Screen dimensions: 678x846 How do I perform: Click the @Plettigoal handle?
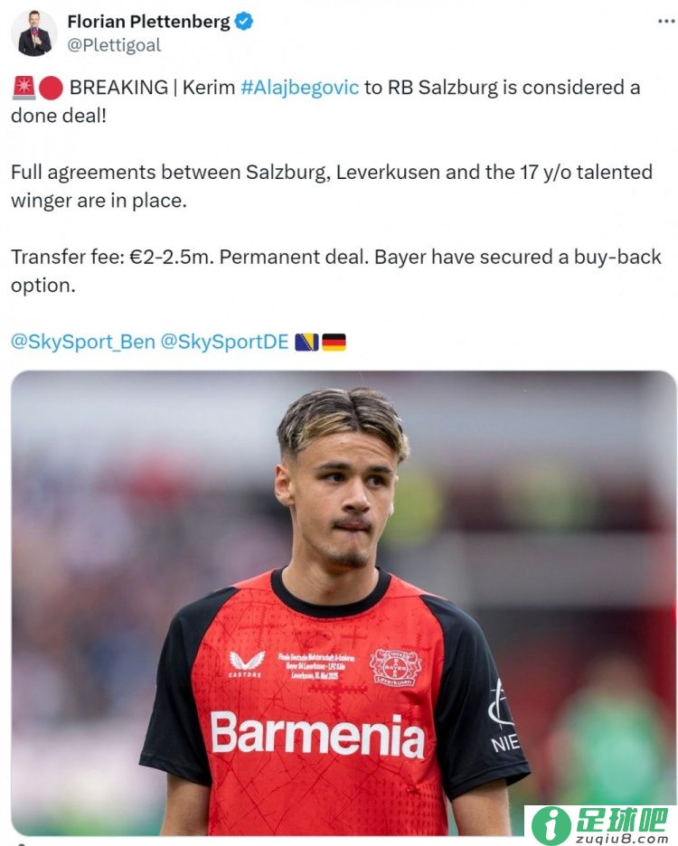coord(114,45)
